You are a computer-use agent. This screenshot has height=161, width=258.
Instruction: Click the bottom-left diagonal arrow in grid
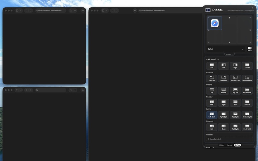(x=209, y=42)
